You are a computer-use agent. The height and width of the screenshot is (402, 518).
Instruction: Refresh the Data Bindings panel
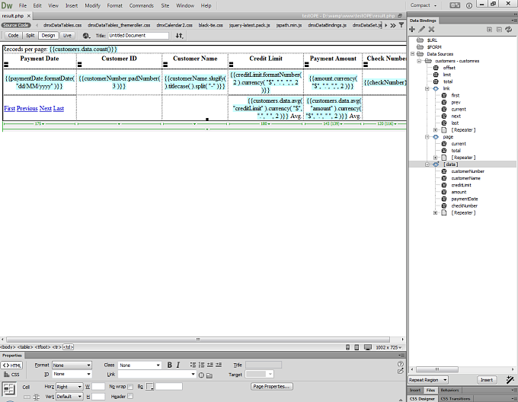(509, 30)
